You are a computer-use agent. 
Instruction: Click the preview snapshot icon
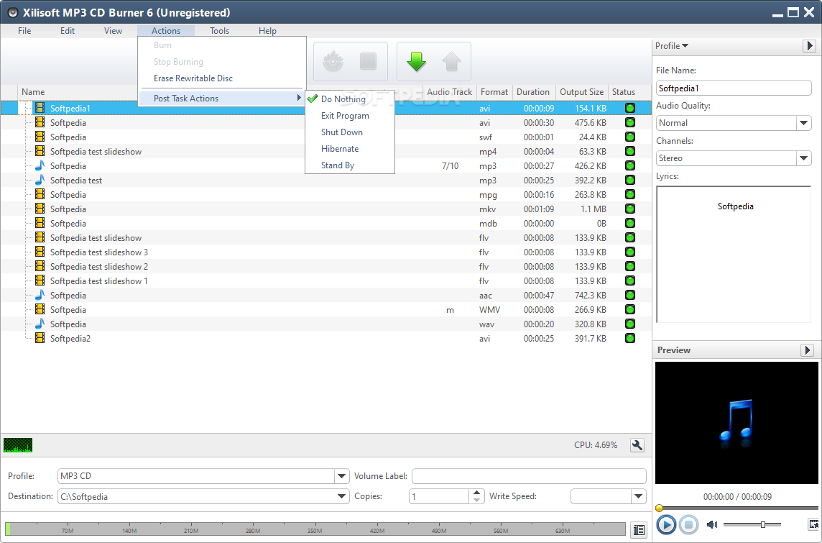(x=813, y=524)
